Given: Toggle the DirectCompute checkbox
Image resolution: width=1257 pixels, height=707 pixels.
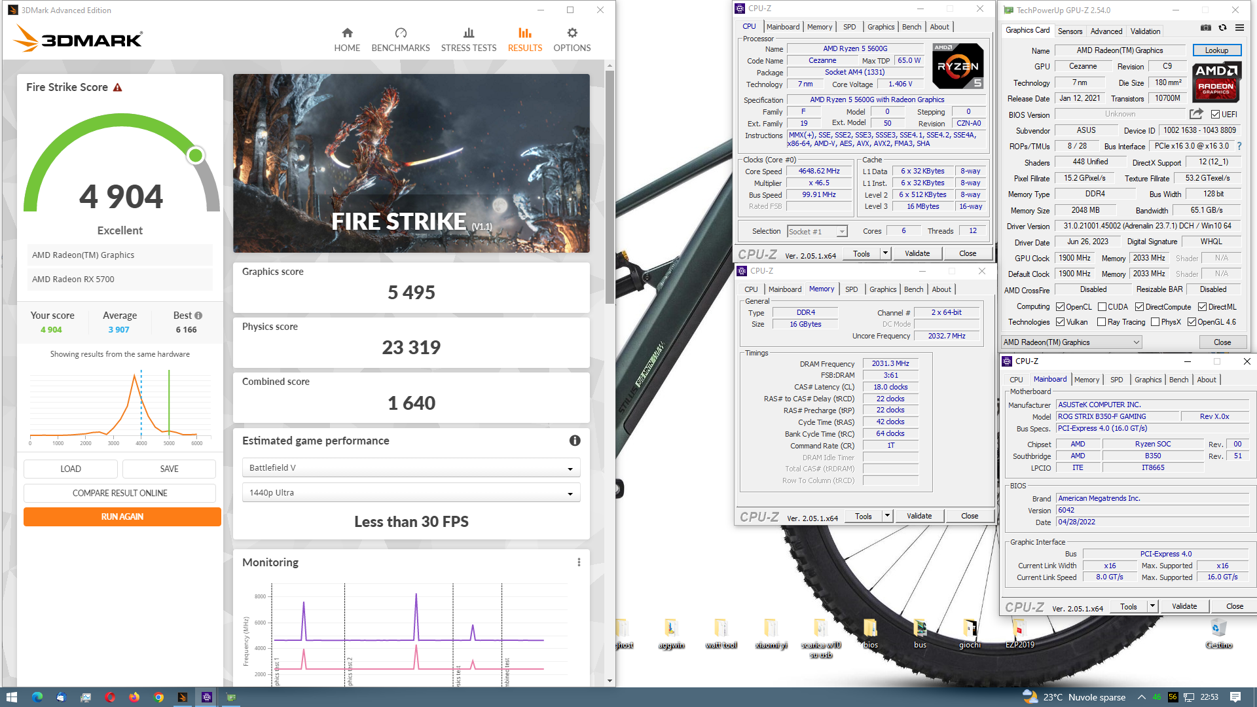Looking at the screenshot, I should coord(1139,306).
